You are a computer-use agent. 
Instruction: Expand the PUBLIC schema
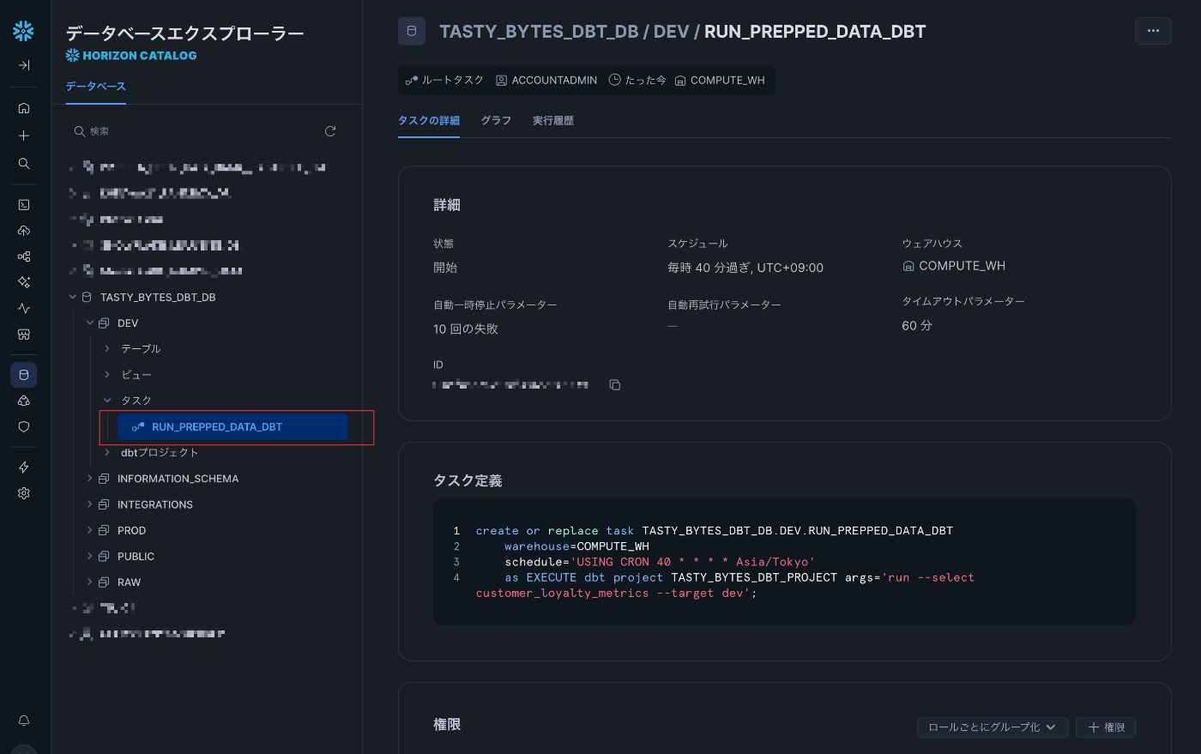[x=90, y=556]
